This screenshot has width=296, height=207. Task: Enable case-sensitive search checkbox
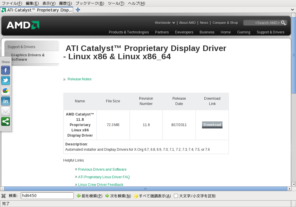[176, 196]
